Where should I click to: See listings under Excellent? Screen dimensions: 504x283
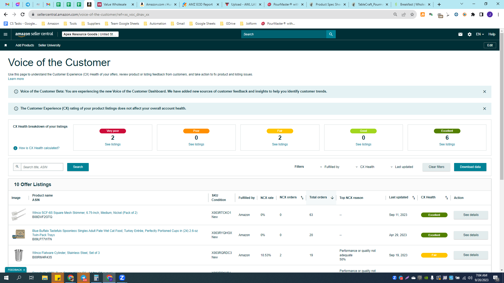pos(447,145)
